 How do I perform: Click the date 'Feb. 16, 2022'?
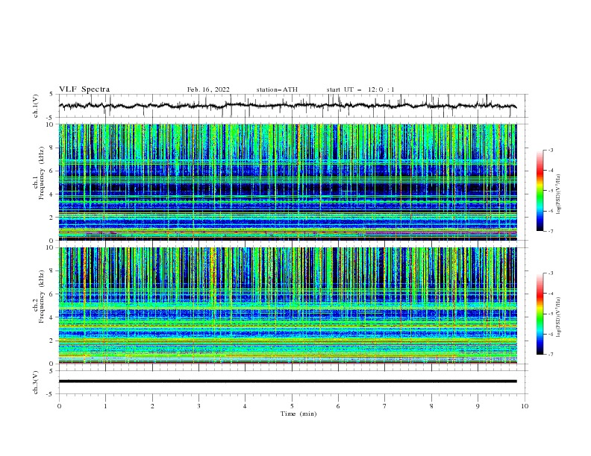[208, 89]
